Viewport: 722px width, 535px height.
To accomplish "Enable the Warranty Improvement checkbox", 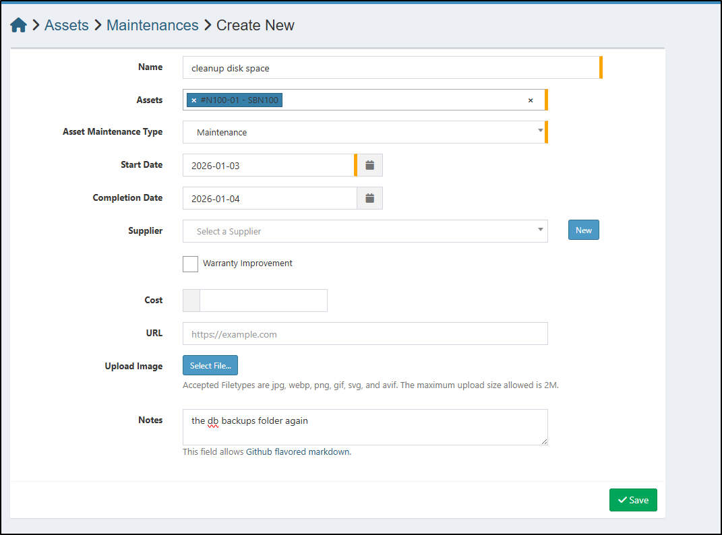I will pos(190,263).
